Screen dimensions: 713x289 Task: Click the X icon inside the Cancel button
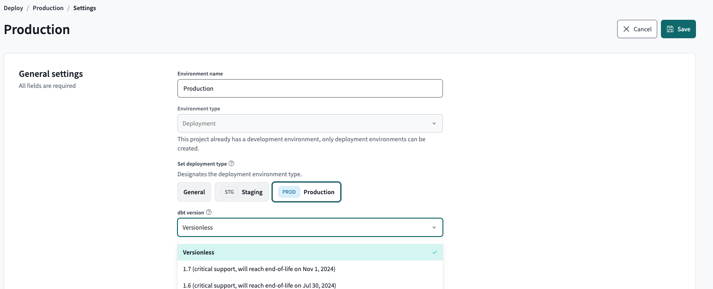[x=626, y=29]
